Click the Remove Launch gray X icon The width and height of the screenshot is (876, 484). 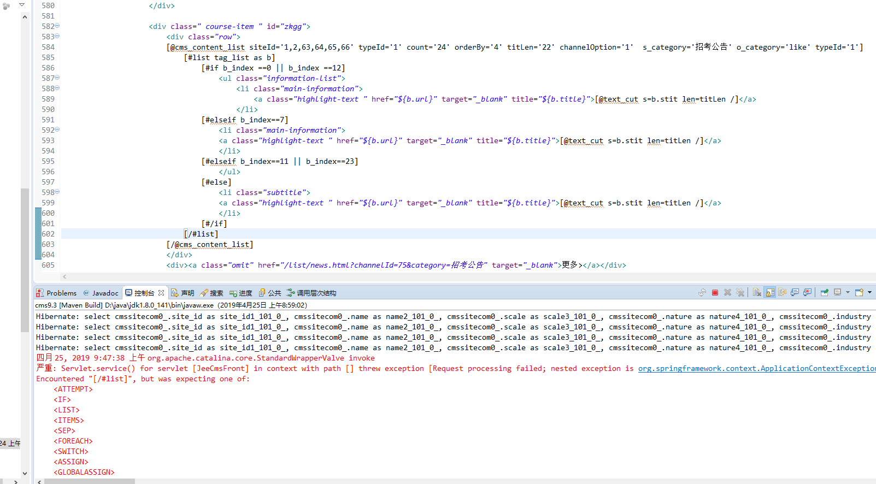[727, 293]
